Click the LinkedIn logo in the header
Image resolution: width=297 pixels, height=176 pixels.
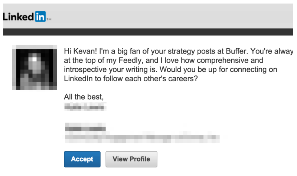(27, 16)
